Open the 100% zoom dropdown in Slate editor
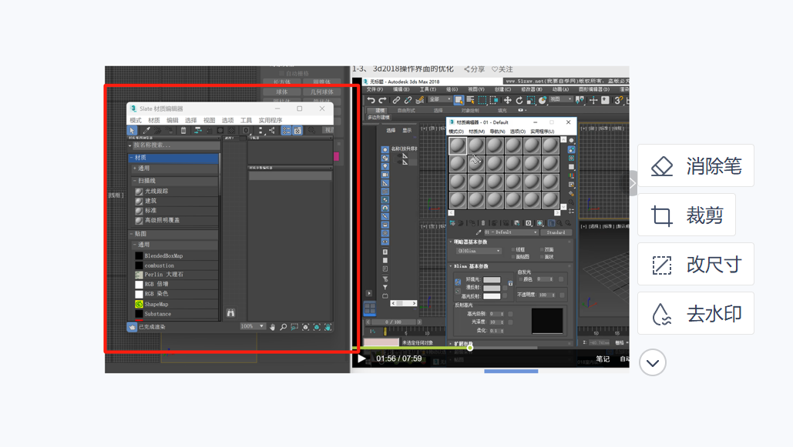793x447 pixels. coord(253,326)
